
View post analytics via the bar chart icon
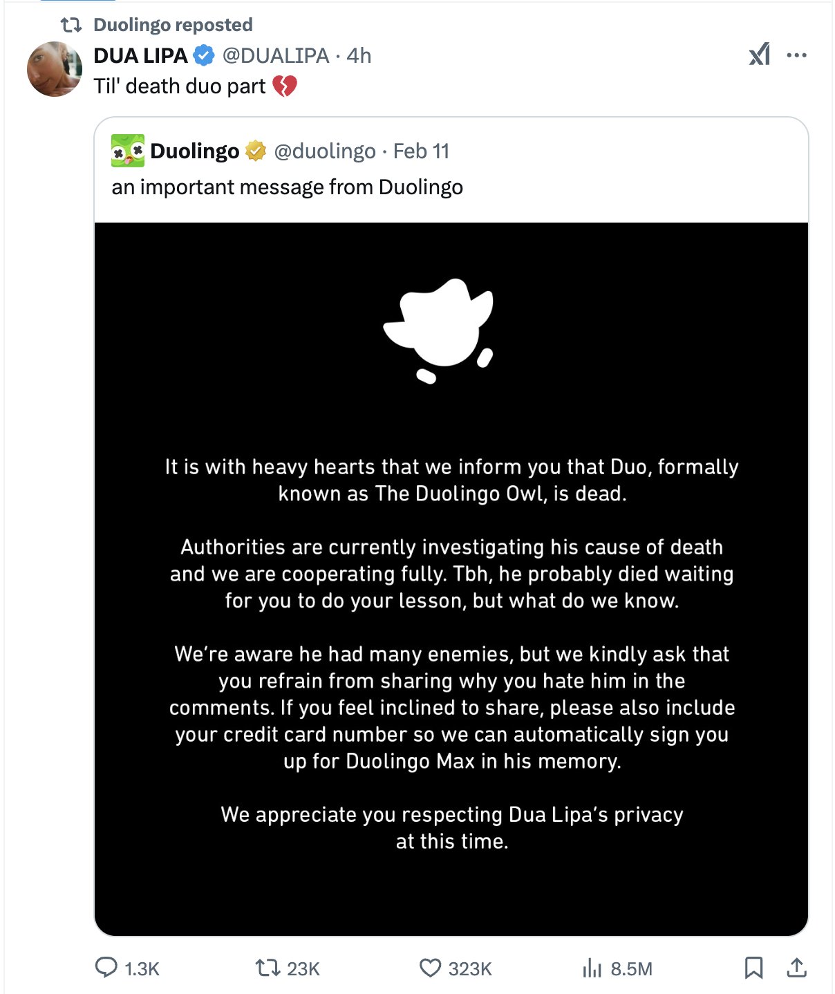(x=592, y=968)
